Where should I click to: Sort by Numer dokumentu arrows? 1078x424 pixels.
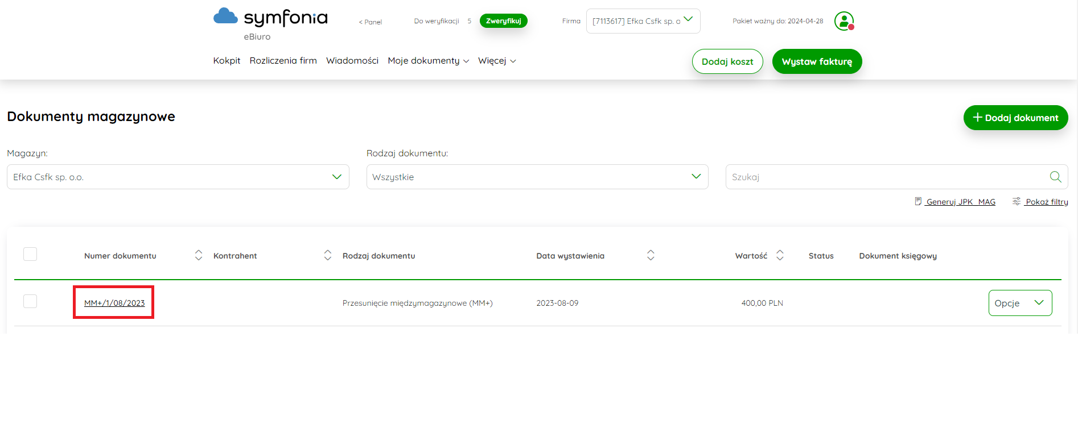[199, 255]
